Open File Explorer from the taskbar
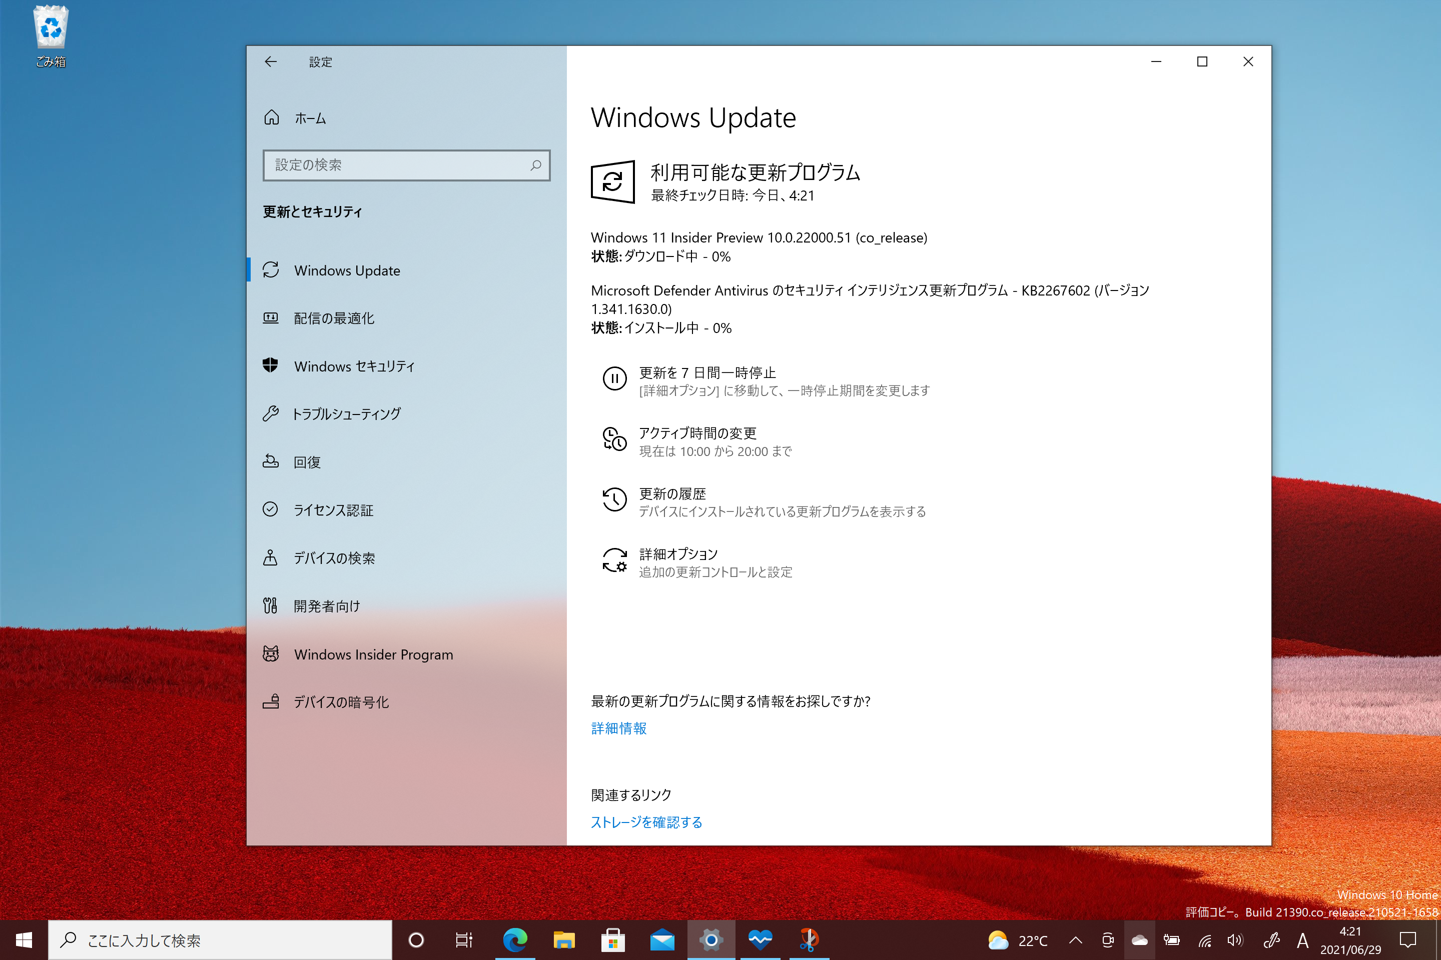Screen dimensions: 1441x960 pos(565,940)
